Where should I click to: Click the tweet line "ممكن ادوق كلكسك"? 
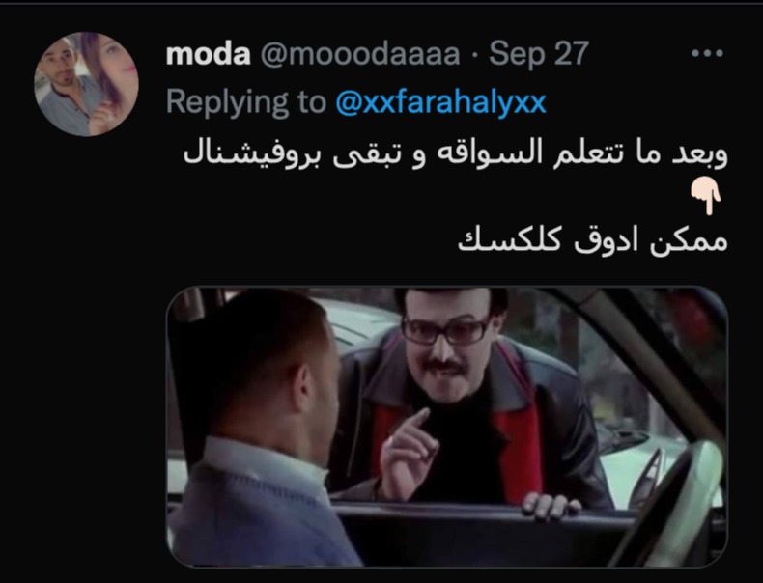pos(592,240)
